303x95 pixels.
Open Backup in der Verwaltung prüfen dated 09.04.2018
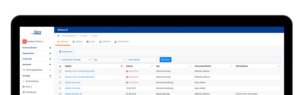tap(80, 77)
